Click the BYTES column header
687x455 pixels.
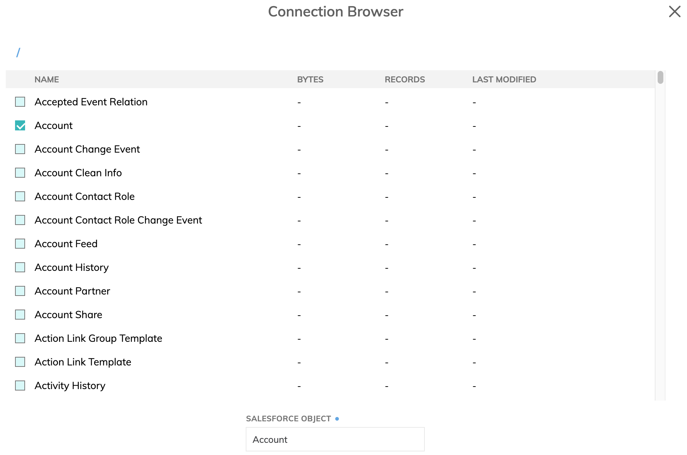coord(310,80)
